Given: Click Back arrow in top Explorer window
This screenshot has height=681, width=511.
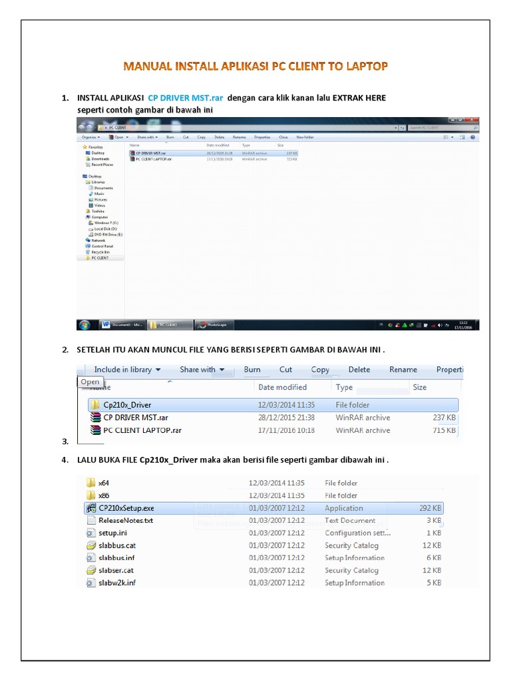Looking at the screenshot, I should click(82, 127).
